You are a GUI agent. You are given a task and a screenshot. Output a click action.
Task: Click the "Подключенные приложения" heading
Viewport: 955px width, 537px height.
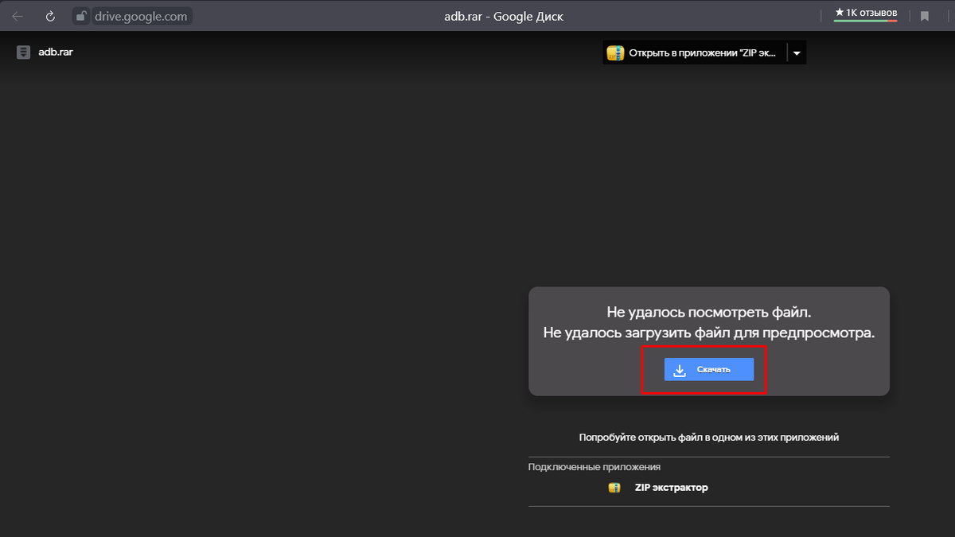pos(594,467)
